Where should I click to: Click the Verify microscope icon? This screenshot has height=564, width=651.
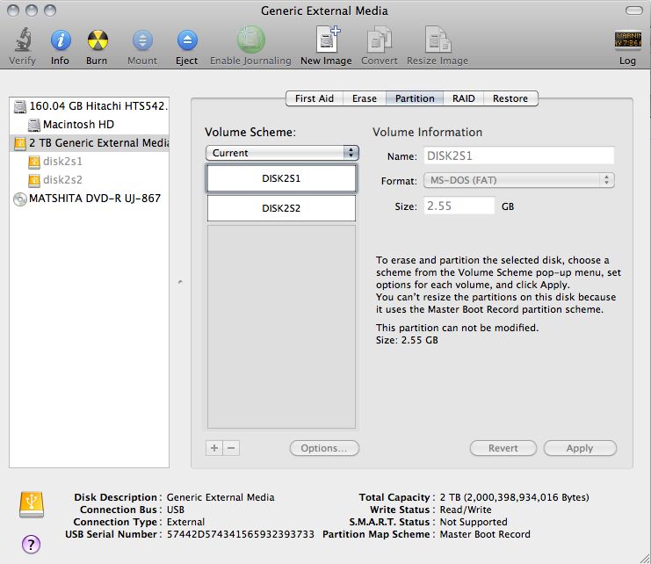tap(23, 40)
